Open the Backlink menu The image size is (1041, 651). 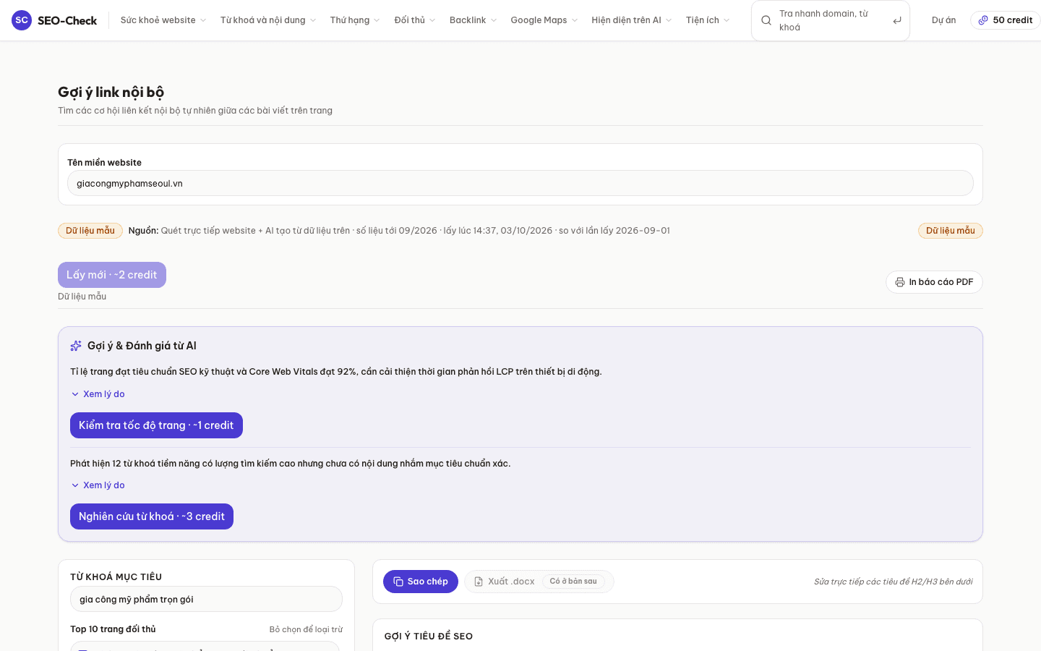click(x=473, y=20)
